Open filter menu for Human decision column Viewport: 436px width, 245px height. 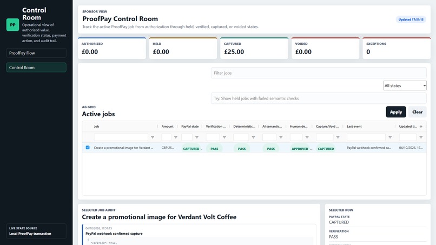point(307,137)
